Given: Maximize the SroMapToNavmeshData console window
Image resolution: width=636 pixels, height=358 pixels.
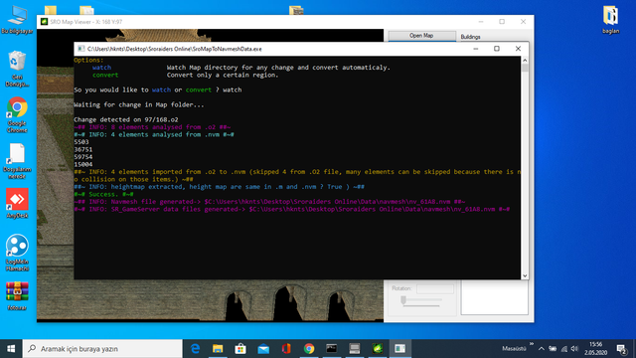Looking at the screenshot, I should (x=497, y=49).
